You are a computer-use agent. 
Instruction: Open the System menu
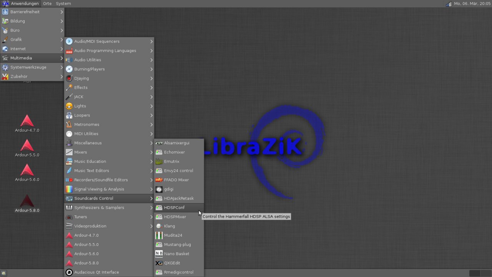click(63, 3)
